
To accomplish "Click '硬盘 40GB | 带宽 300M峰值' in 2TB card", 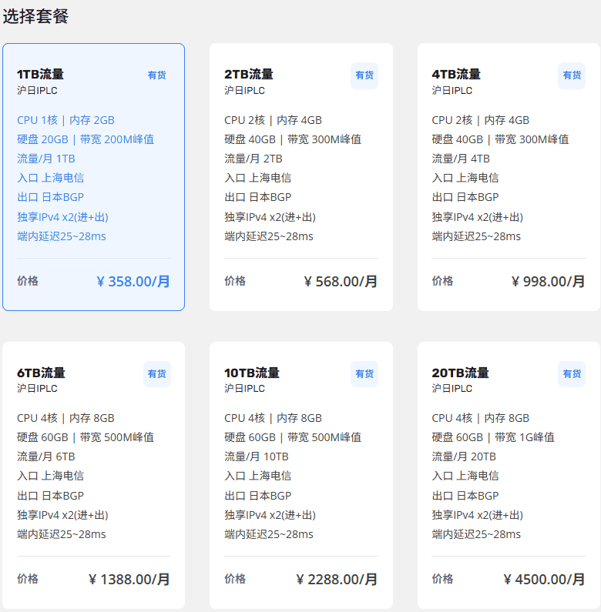I will click(x=293, y=139).
